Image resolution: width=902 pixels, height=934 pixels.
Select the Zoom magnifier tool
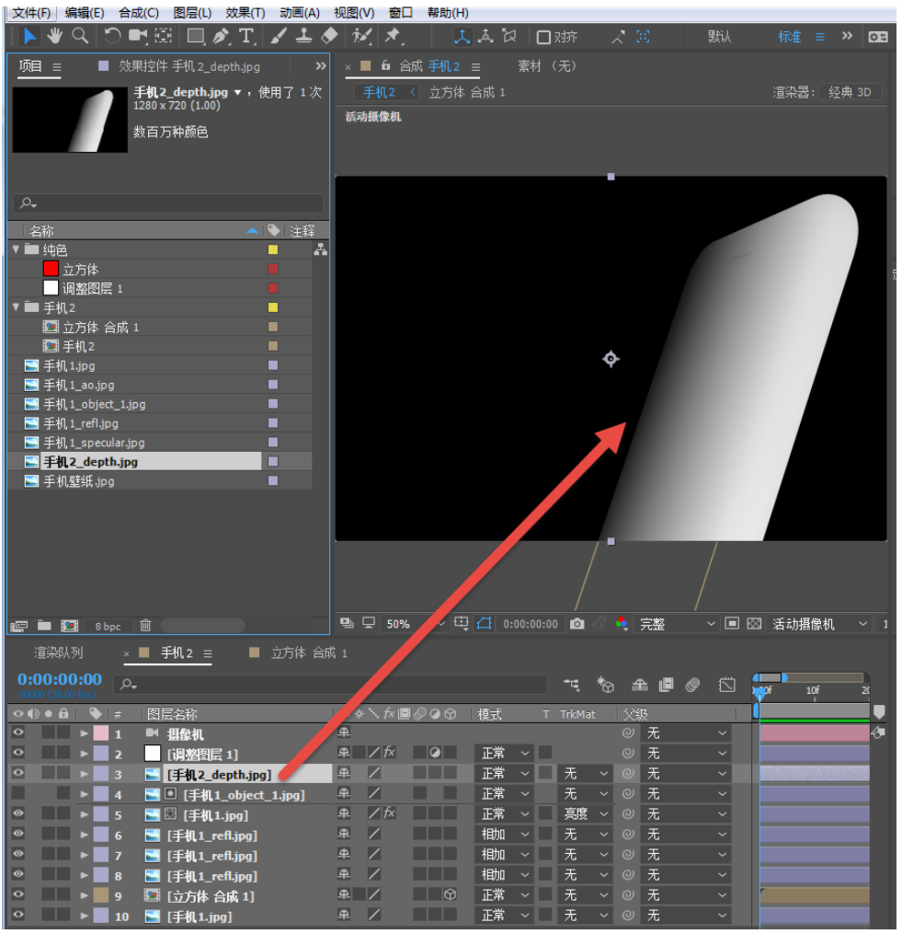coord(80,36)
